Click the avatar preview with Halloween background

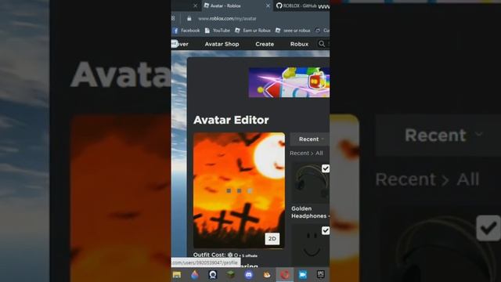tap(239, 190)
